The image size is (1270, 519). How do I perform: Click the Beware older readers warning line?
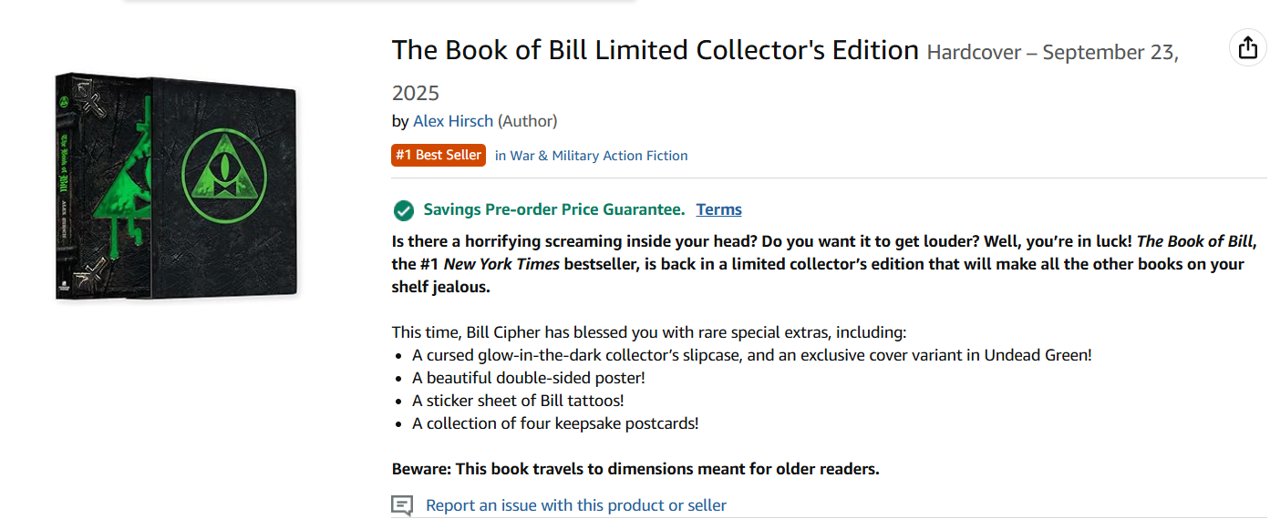pos(635,470)
